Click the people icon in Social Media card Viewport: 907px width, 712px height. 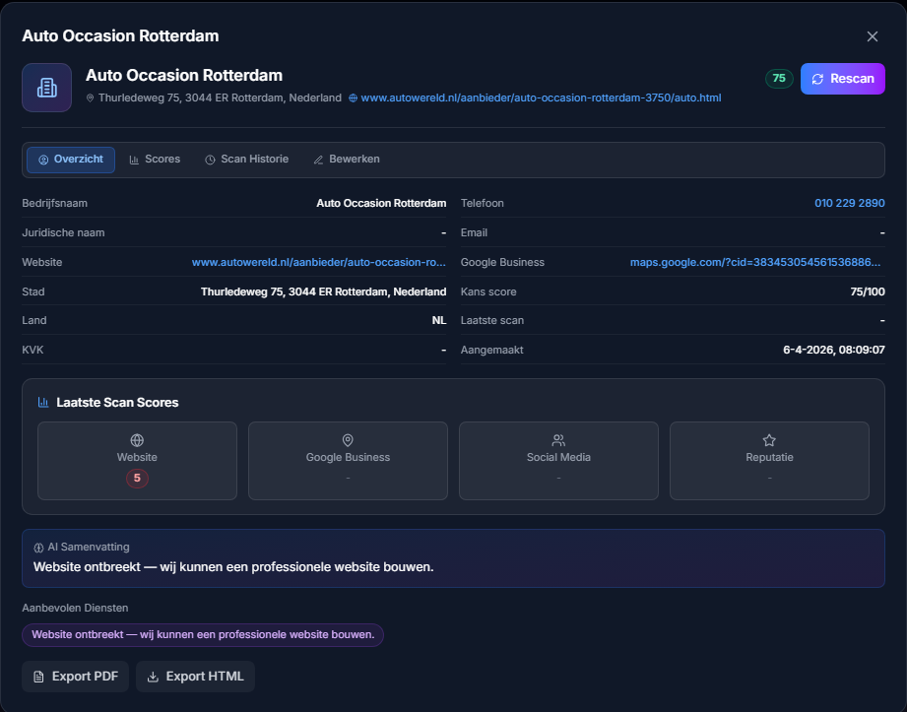[558, 440]
